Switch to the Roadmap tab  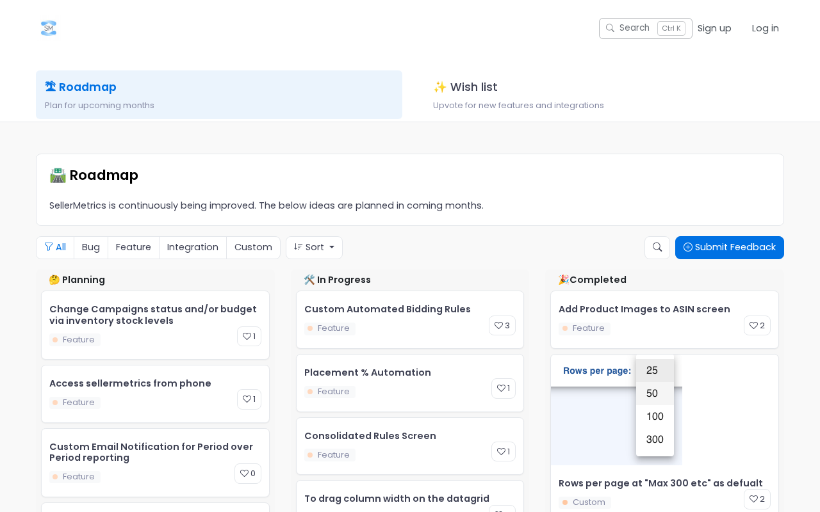point(219,95)
